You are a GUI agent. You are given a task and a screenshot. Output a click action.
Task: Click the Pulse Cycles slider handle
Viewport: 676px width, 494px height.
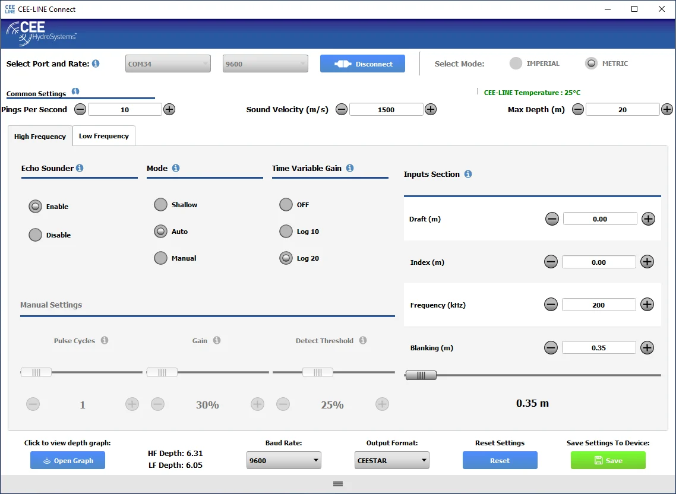(36, 372)
